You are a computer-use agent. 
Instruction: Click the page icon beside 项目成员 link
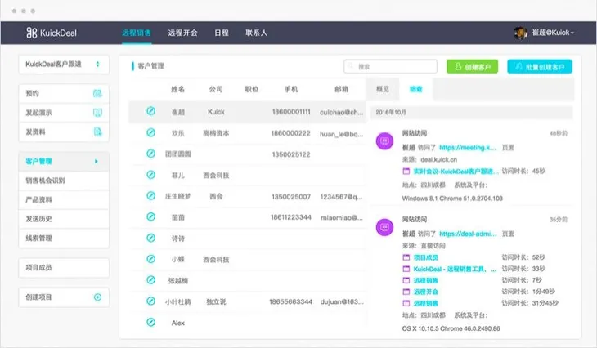(406, 257)
